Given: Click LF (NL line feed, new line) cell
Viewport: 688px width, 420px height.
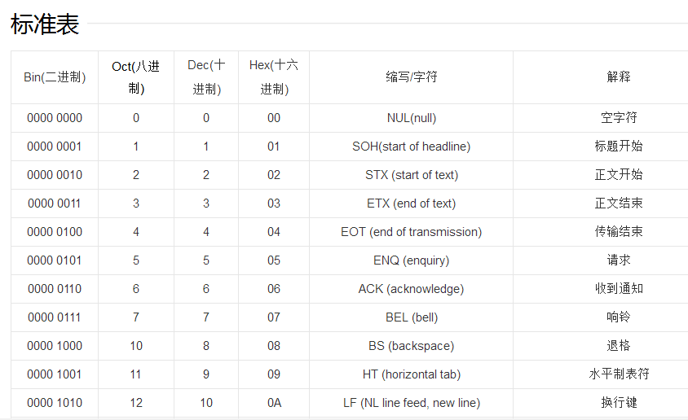Looking at the screenshot, I should (412, 402).
